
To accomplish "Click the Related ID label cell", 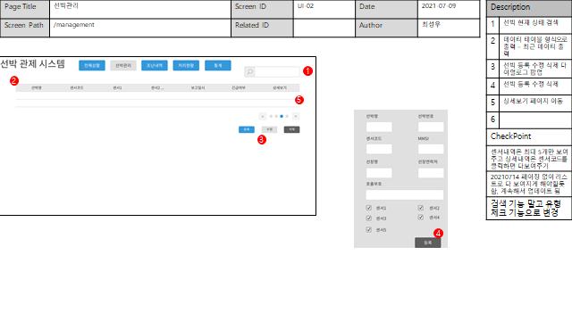I will pyautogui.click(x=262, y=28).
